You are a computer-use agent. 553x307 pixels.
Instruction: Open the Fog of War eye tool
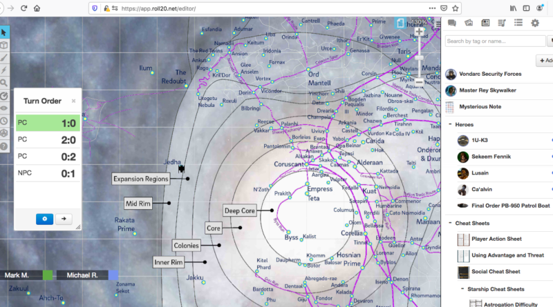point(4,108)
